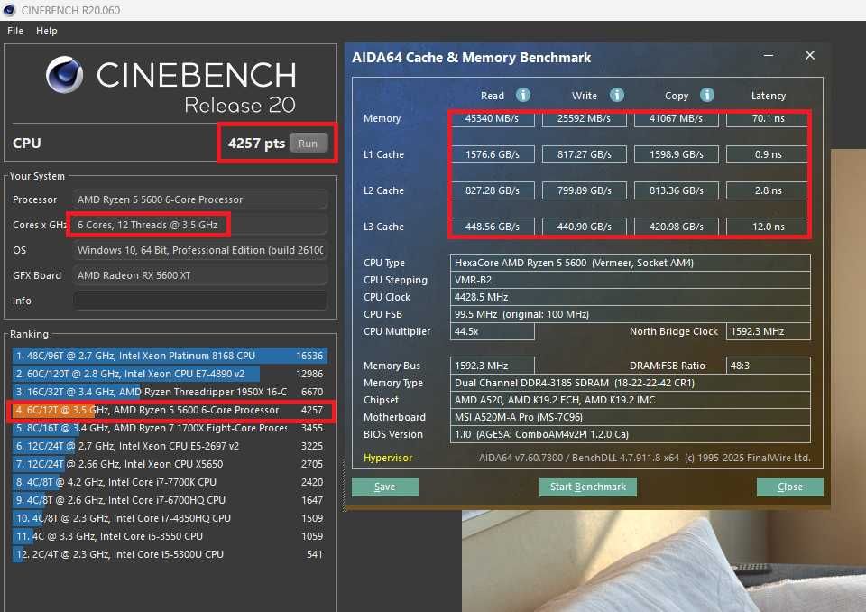Click the Processor field in Your System

click(x=200, y=199)
